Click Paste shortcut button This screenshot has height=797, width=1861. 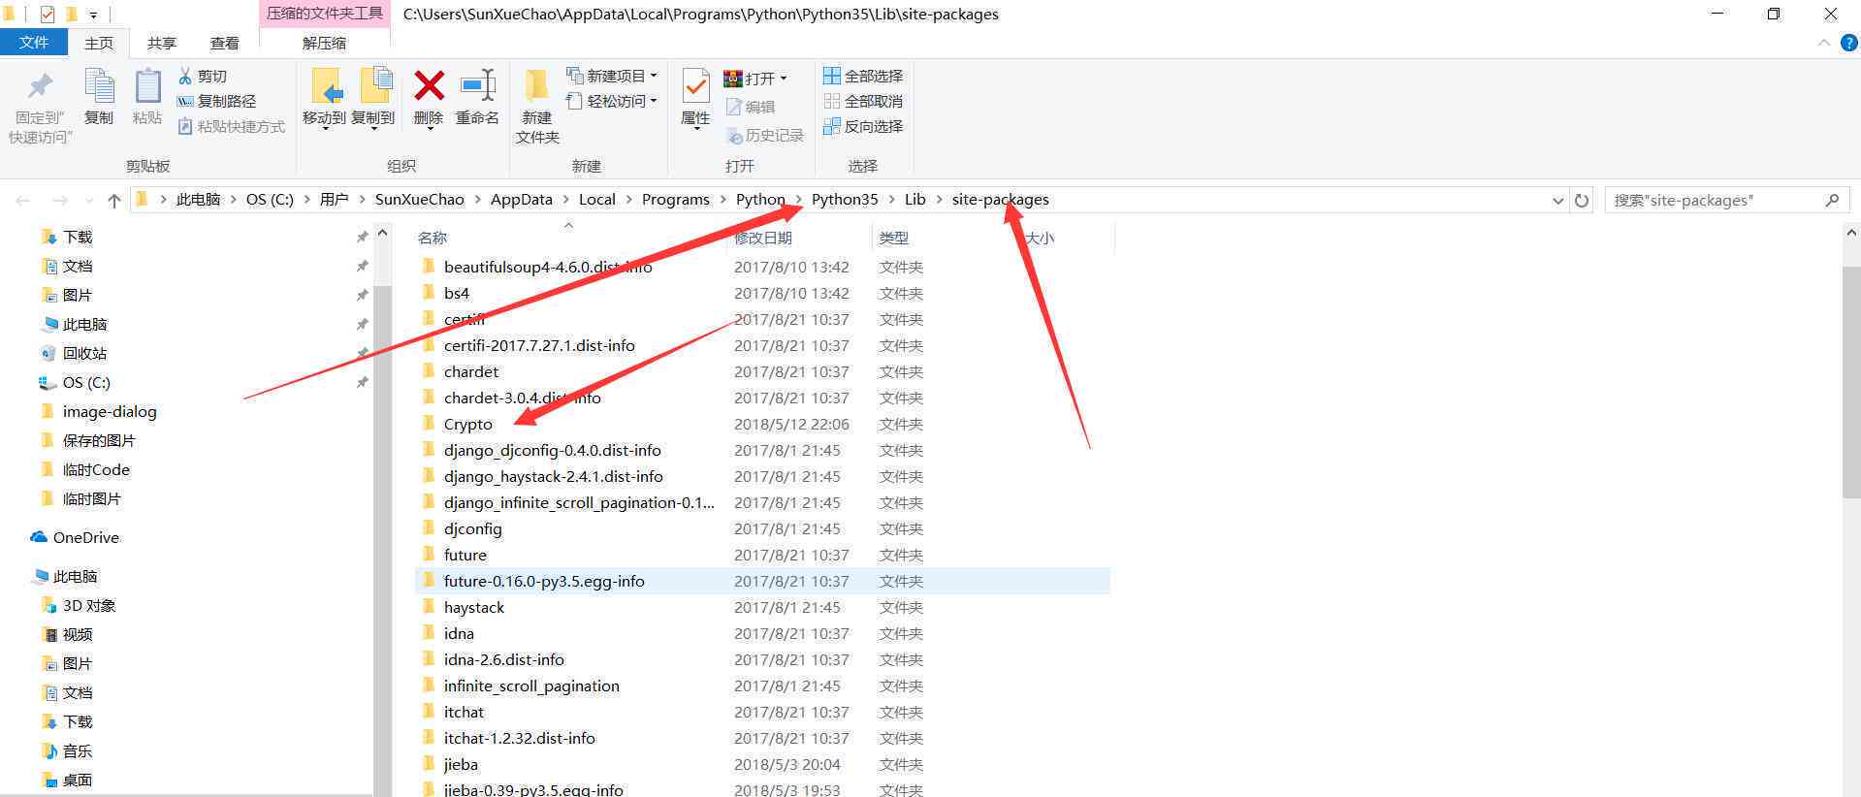click(232, 126)
